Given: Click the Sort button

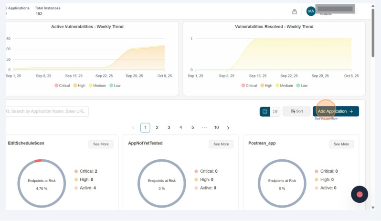Looking at the screenshot, I should tap(296, 111).
